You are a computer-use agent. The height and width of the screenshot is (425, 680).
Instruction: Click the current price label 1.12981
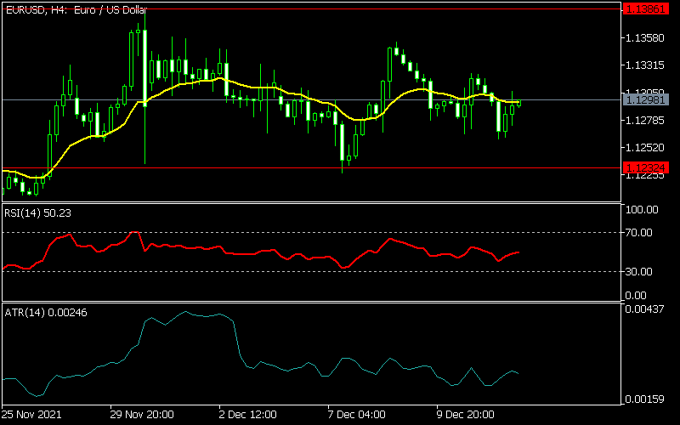tap(646, 100)
